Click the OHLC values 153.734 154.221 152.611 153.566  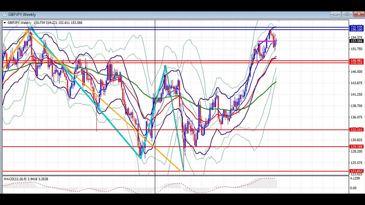point(58,23)
